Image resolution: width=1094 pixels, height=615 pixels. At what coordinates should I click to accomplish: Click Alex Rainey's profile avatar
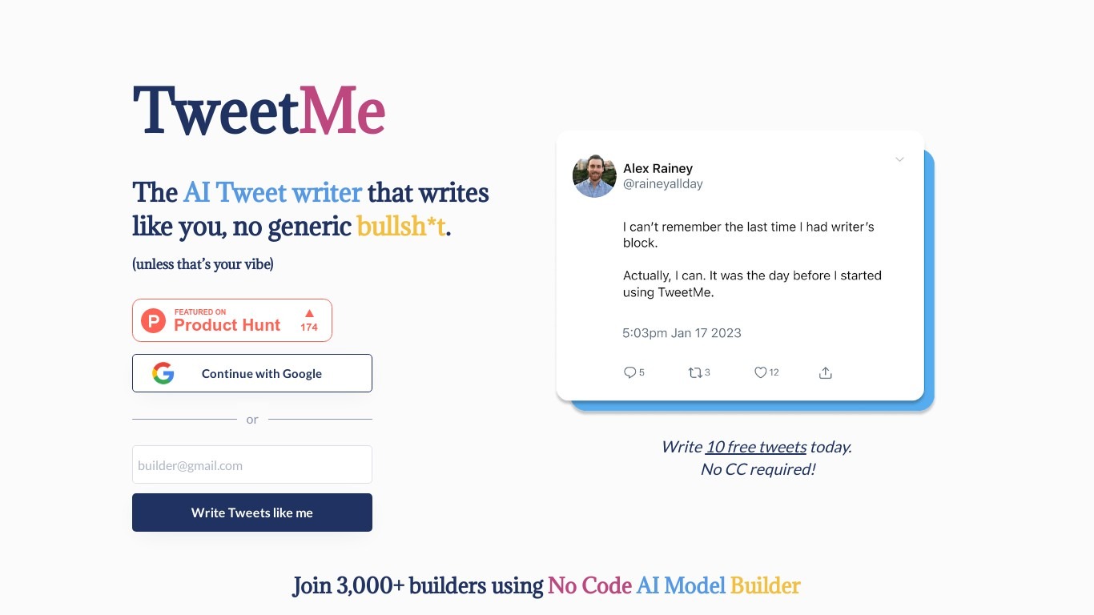coord(594,176)
